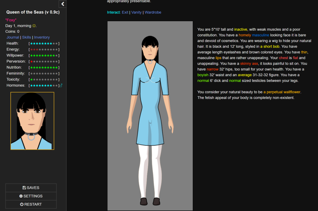The image size is (318, 211).
Task: Click the Exit interaction link
Action: point(125,12)
